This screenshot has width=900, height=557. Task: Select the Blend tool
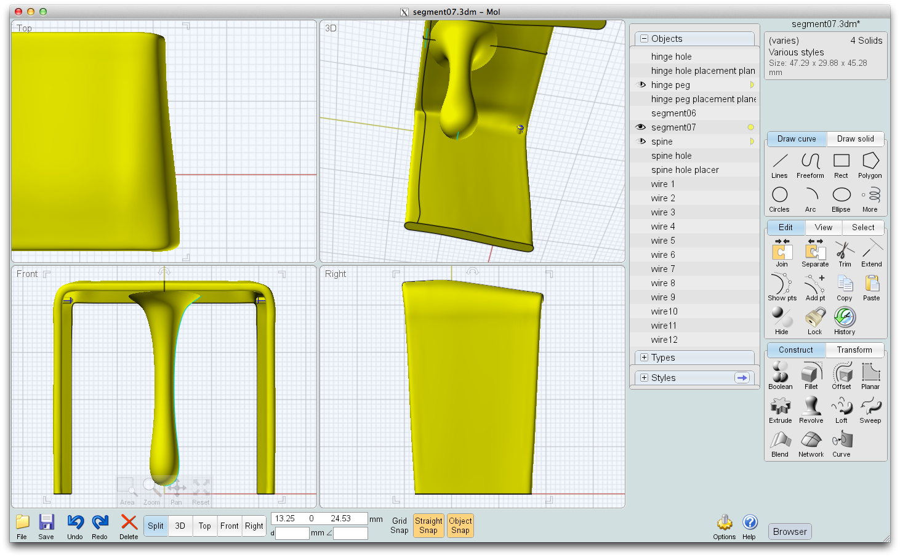click(781, 443)
